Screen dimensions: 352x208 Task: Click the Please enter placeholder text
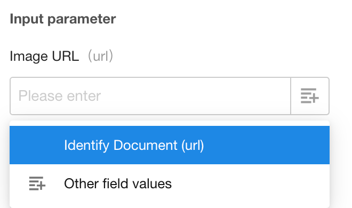(x=60, y=96)
